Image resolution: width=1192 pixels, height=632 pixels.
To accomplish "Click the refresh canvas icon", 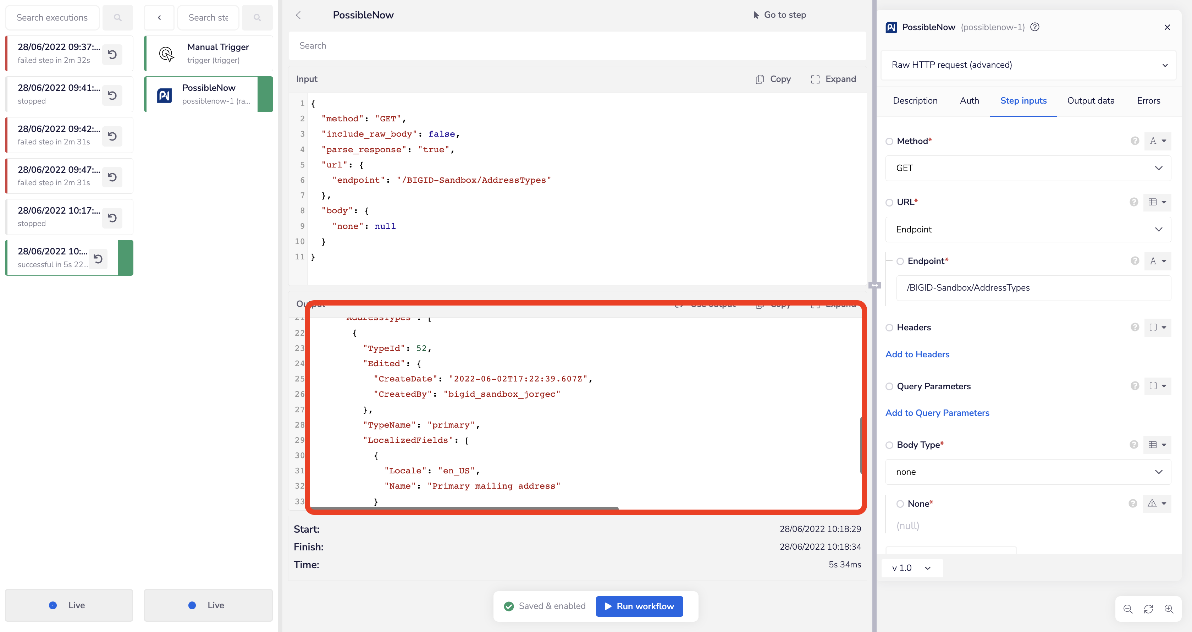I will point(1148,609).
